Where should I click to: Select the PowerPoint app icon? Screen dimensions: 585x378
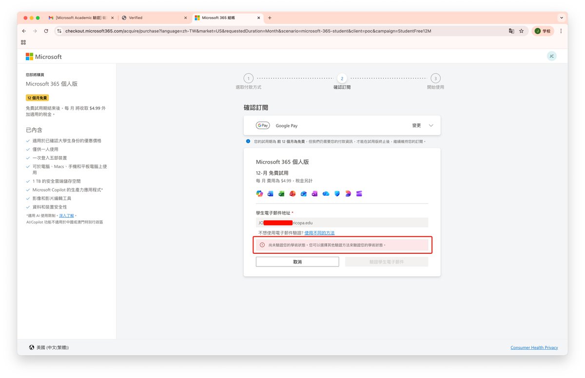[292, 193]
